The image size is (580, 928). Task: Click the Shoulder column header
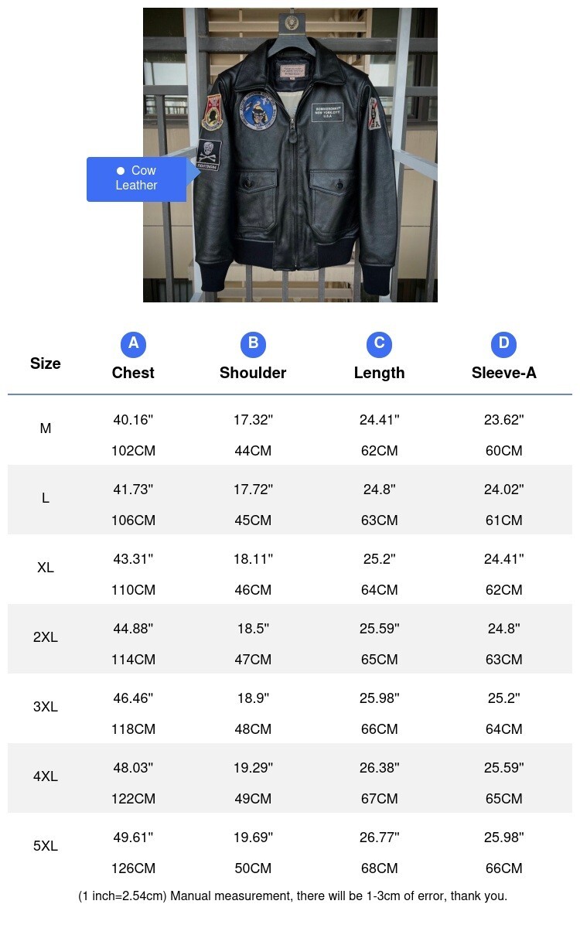click(253, 373)
